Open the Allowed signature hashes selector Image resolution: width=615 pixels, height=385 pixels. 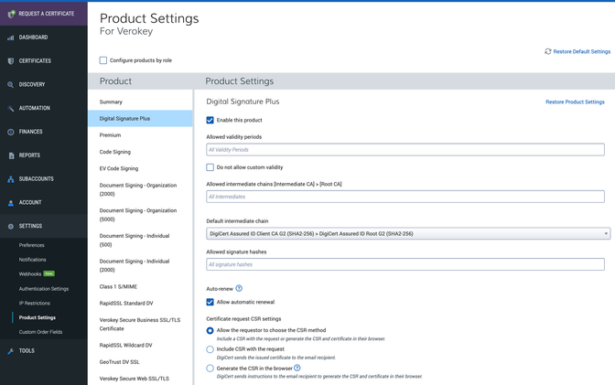click(x=405, y=264)
